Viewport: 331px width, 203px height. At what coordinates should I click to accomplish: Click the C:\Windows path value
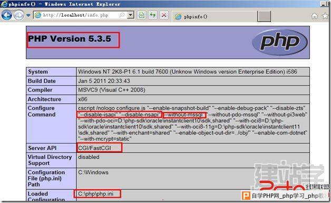coord(93,172)
